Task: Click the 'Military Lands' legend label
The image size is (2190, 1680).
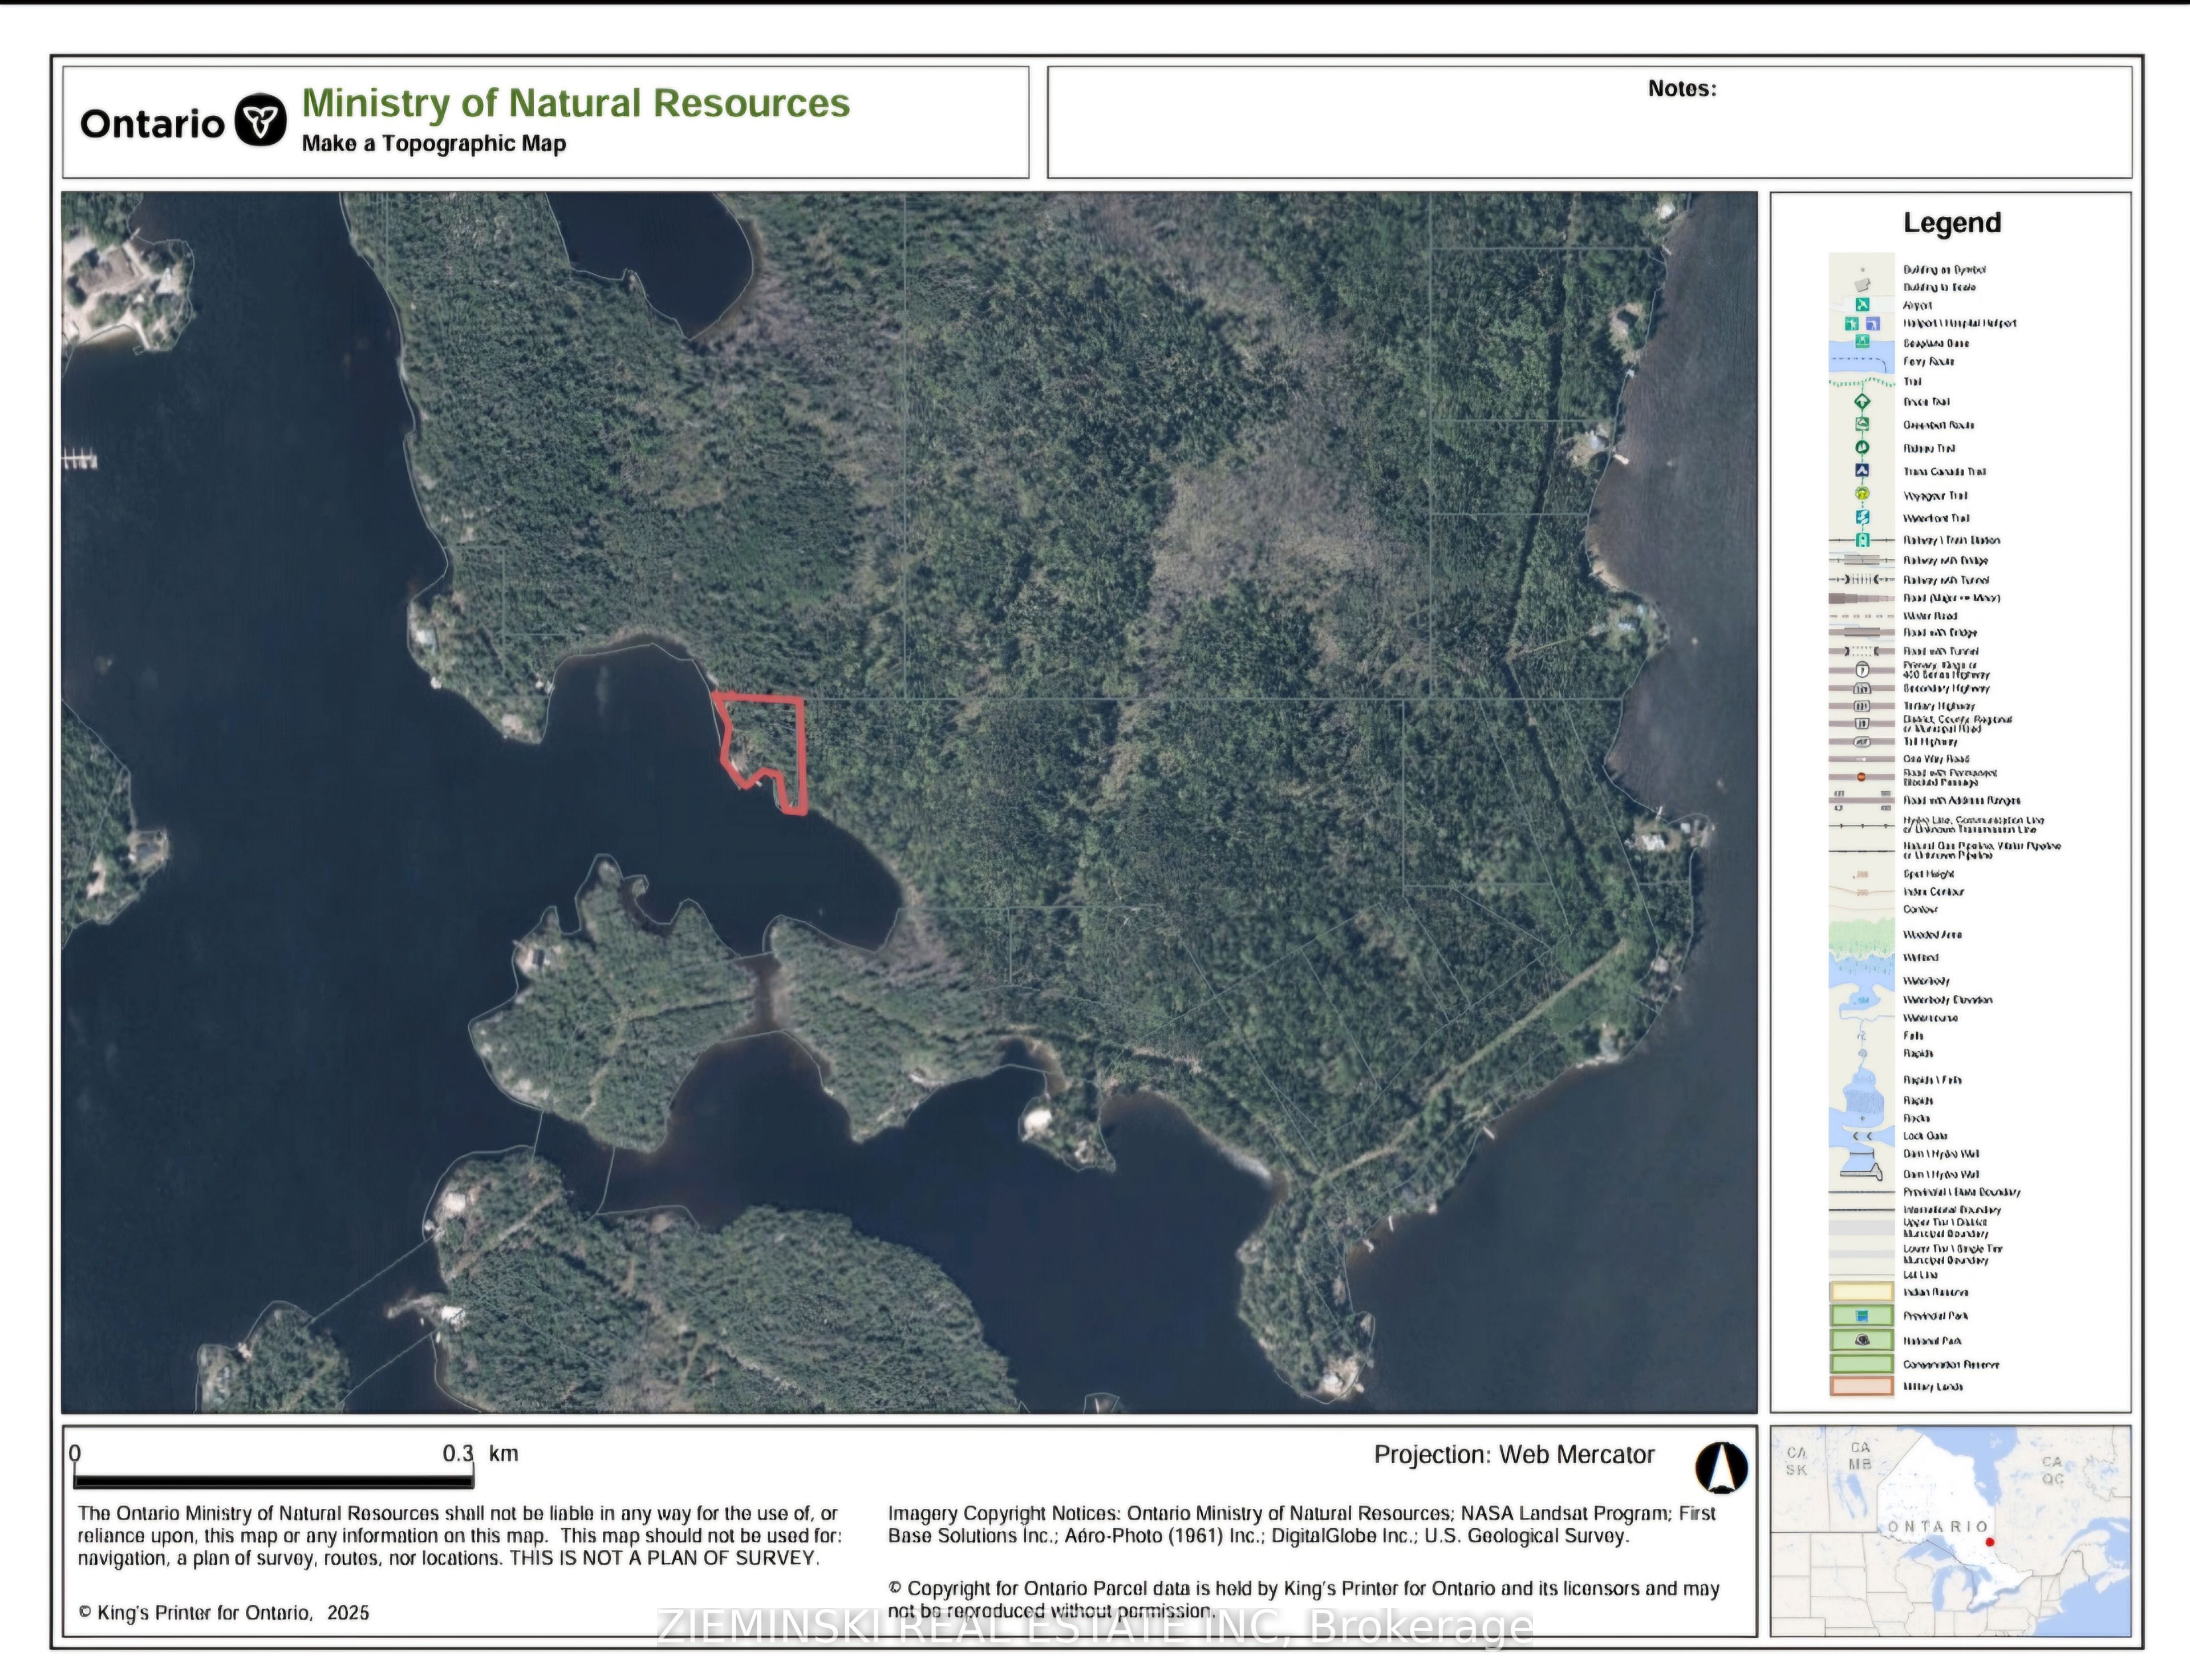Action: [1933, 1387]
